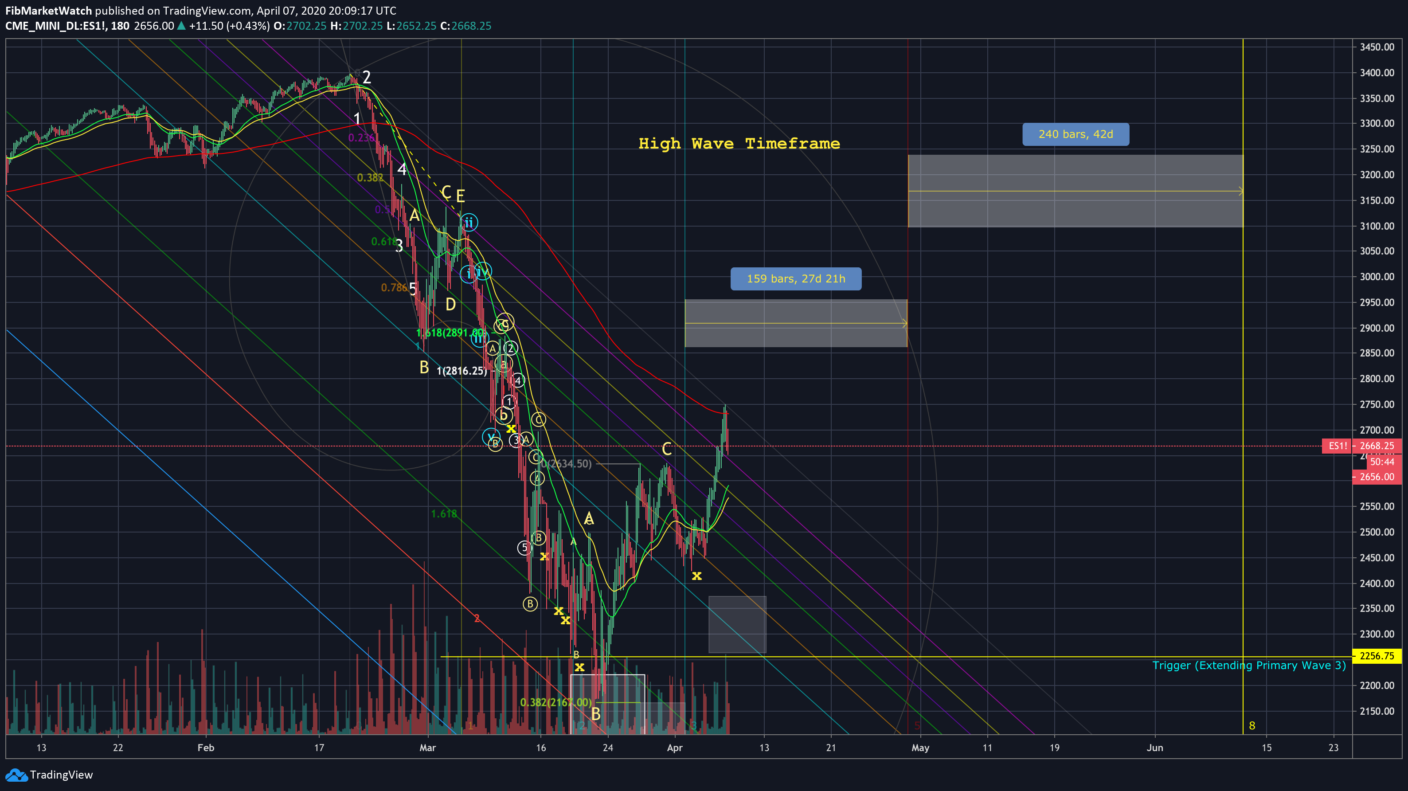Click the ES1! 2668.25 price tag
The width and height of the screenshot is (1408, 791).
coord(1361,446)
